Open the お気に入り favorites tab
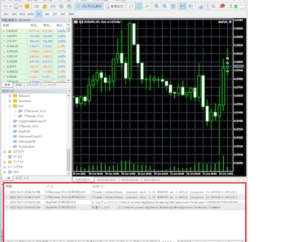Image resolution: width=293 pixels, height=242 pixels. pos(22,178)
